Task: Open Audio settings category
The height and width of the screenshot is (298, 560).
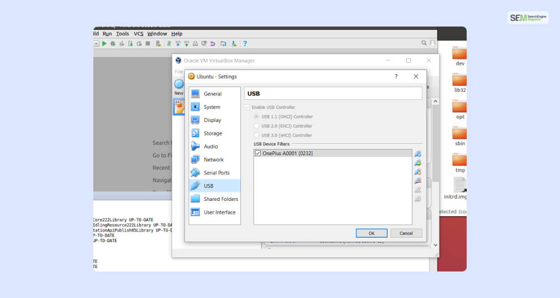Action: click(x=214, y=147)
